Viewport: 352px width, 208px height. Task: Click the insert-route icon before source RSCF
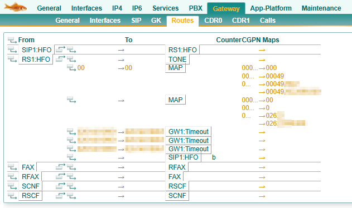[x=12, y=196]
